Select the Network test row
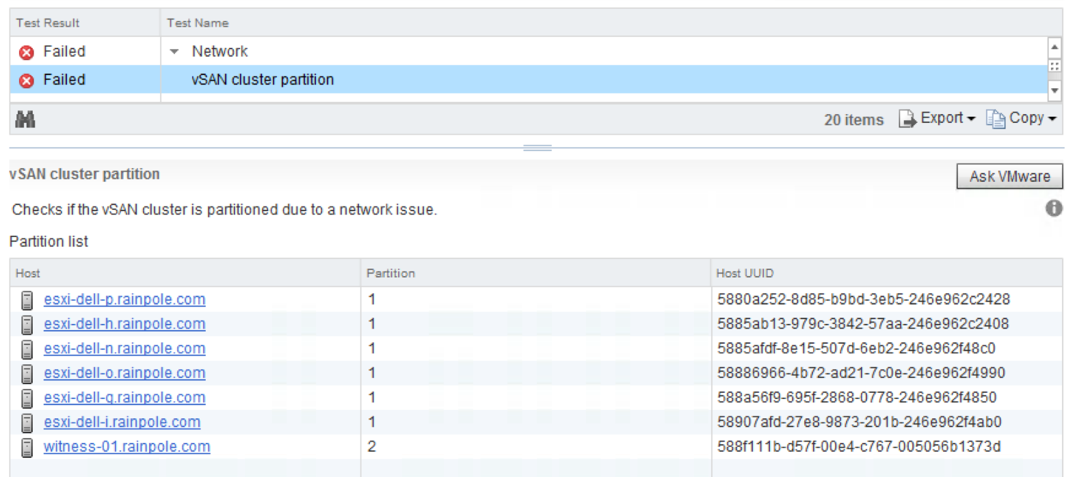The image size is (1075, 477). pyautogui.click(x=529, y=51)
